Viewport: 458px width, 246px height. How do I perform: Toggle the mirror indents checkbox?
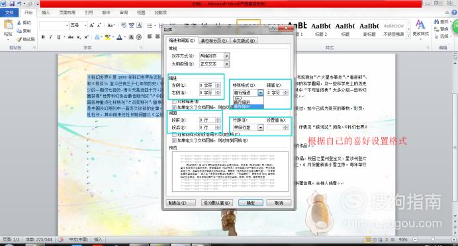click(x=174, y=102)
